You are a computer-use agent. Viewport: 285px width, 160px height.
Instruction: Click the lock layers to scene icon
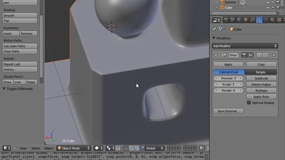pyautogui.click(x=202, y=148)
